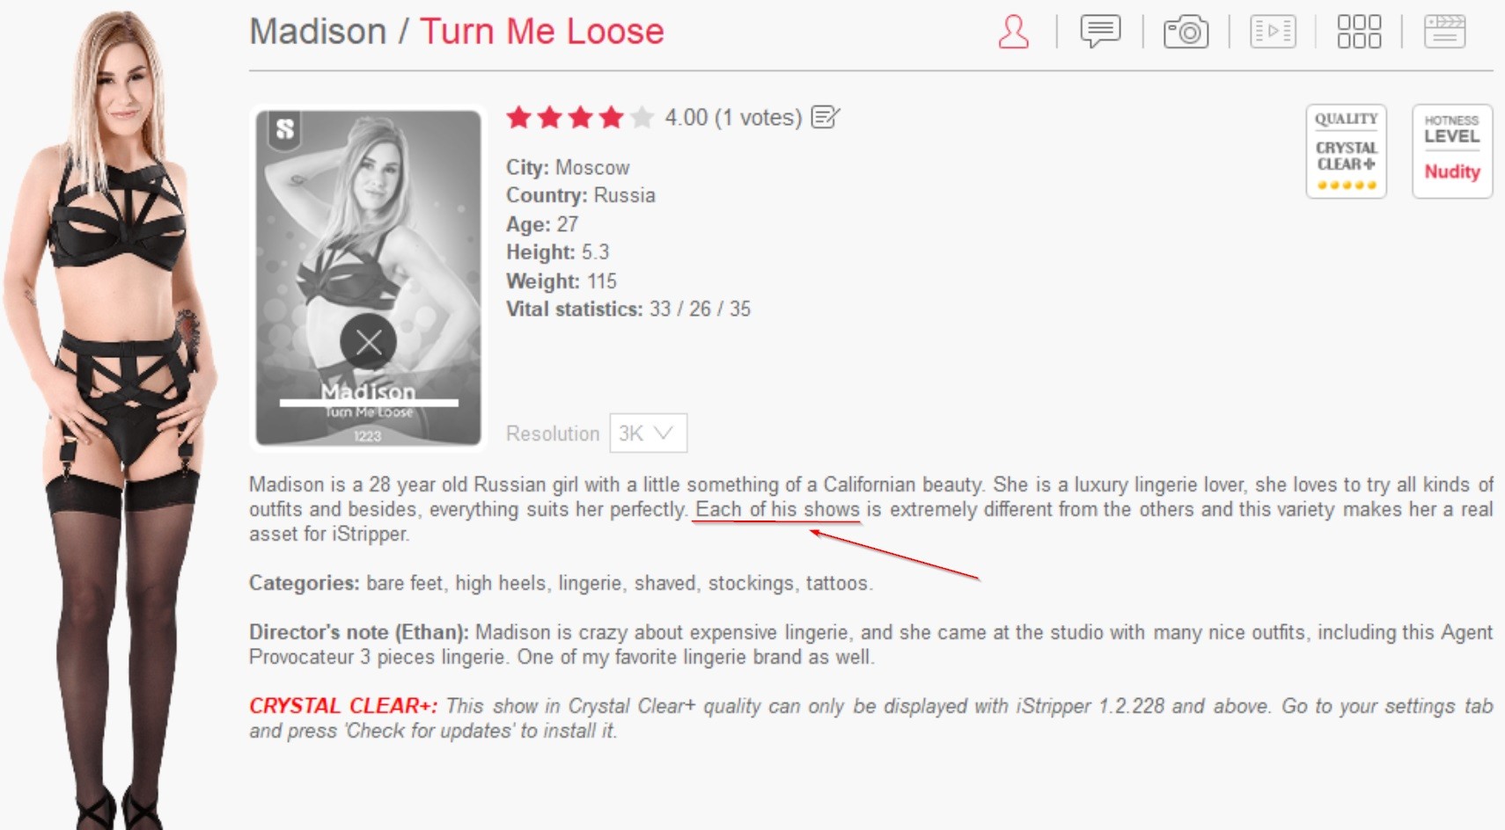The height and width of the screenshot is (830, 1505).
Task: Open the comments speech bubble icon
Action: coord(1100,32)
